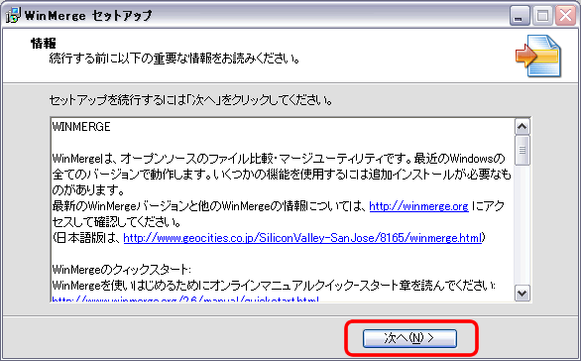Viewport: 581px width, 361px height.
Task: Click the WINMERGE heading text
Action: [81, 127]
